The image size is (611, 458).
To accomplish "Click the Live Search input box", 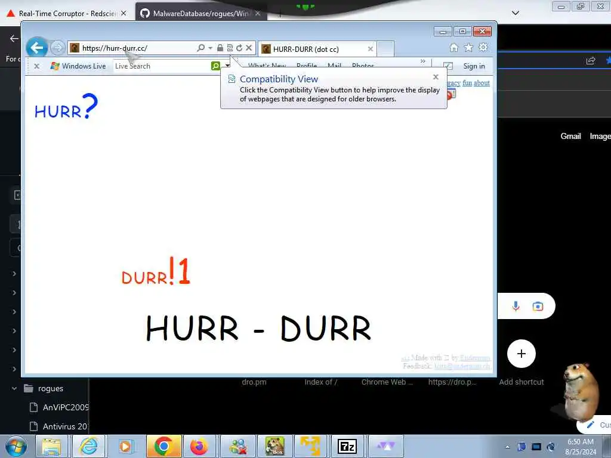I will [162, 66].
